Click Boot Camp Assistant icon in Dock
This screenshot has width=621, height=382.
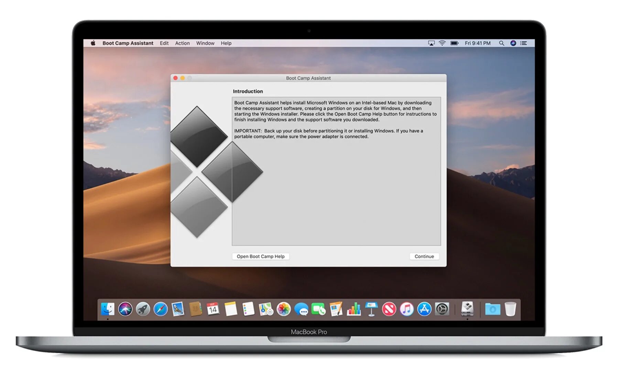[x=467, y=309]
